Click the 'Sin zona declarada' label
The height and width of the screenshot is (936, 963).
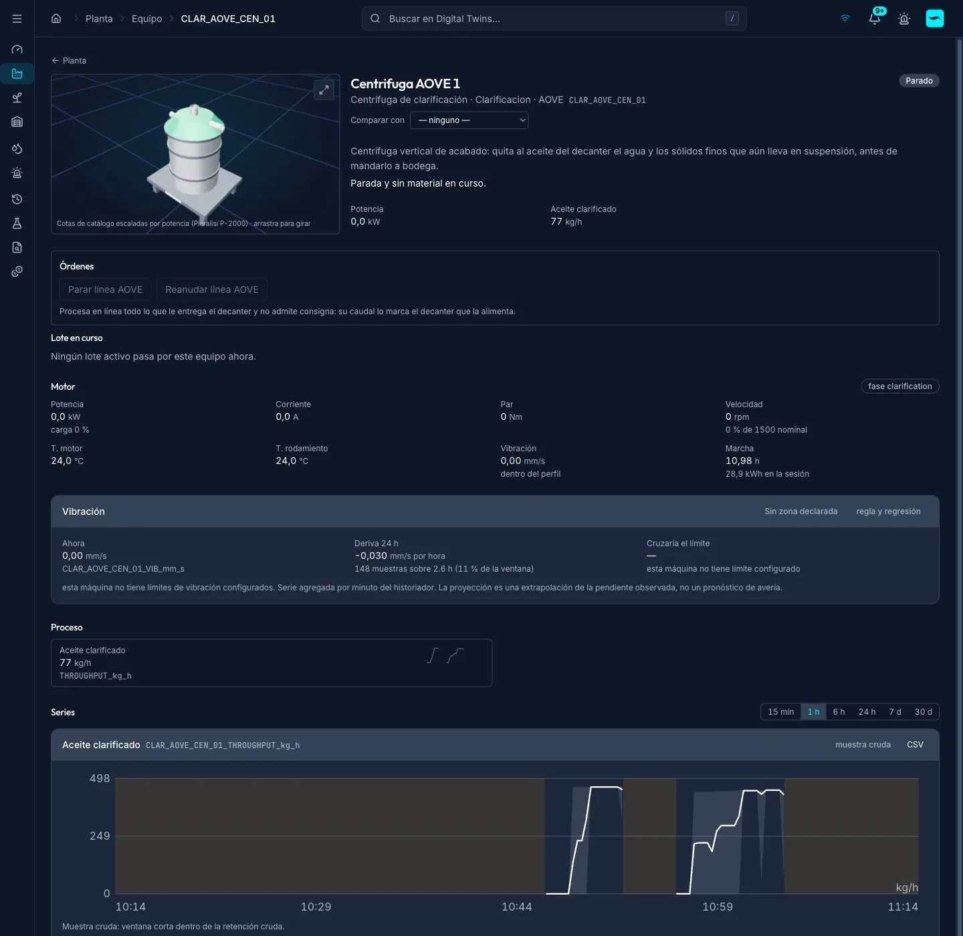pyautogui.click(x=800, y=511)
